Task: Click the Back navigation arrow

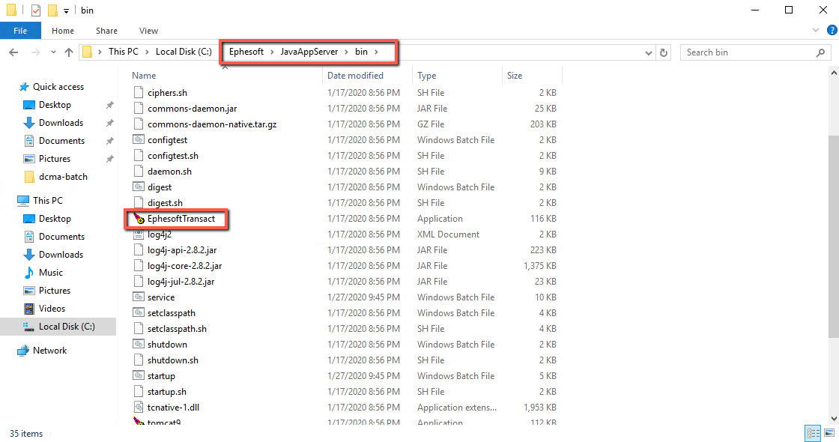Action: click(14, 52)
